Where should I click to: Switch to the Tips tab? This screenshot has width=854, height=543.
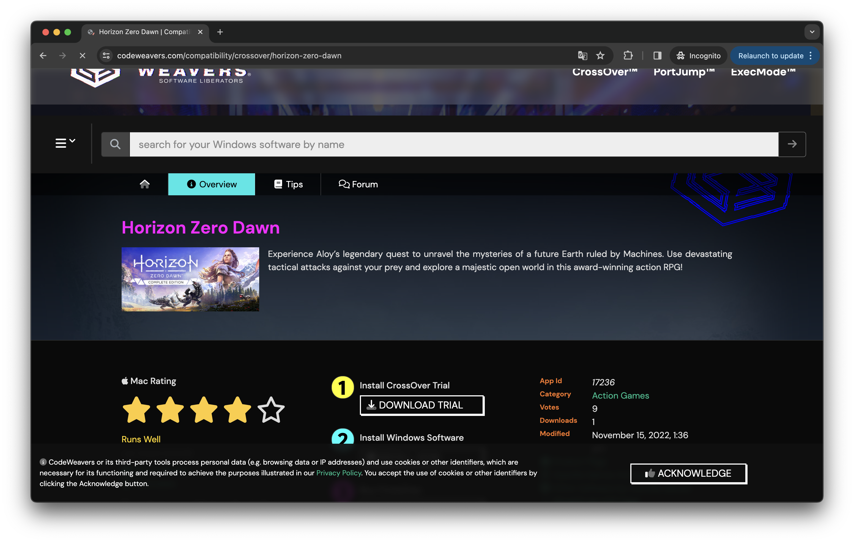tap(288, 184)
